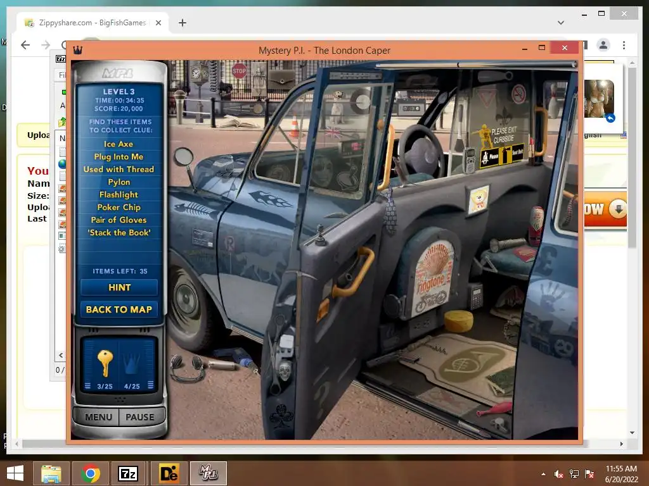The image size is (649, 486).
Task: Click the walkie-talkie phone on dashboard
Action: (469, 160)
